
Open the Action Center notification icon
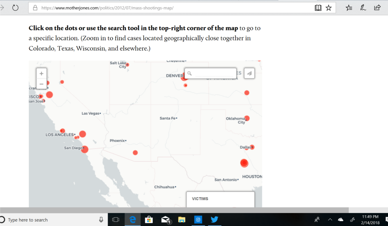[x=387, y=220]
